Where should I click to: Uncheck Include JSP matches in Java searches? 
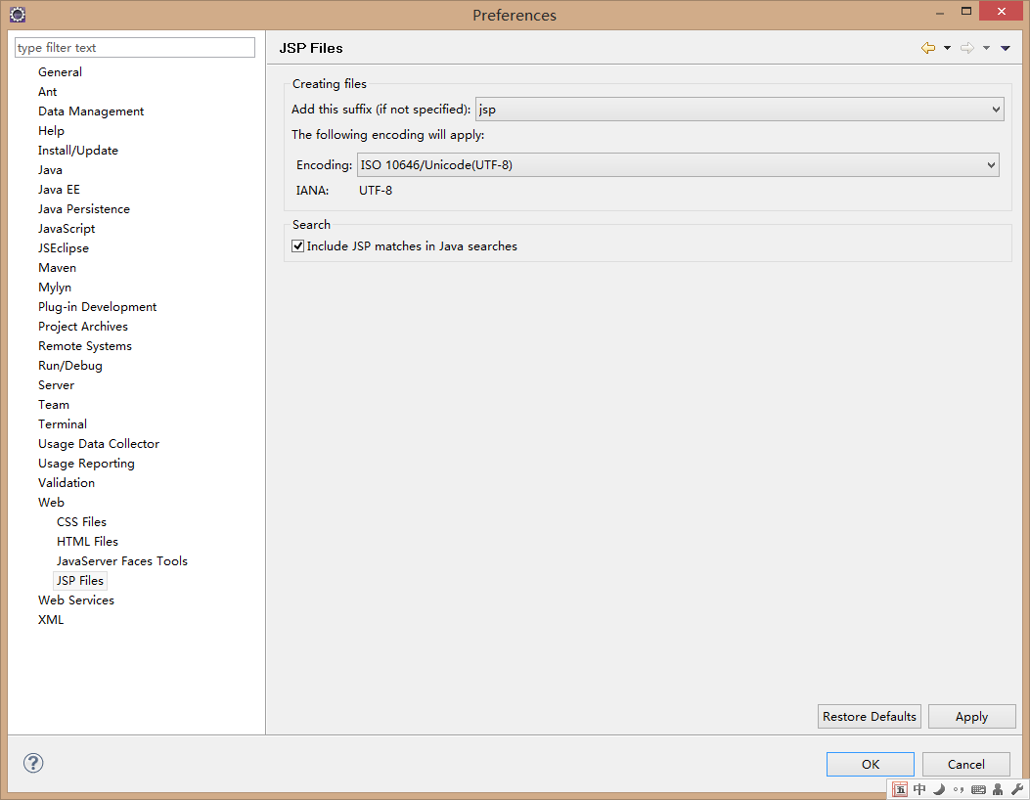[298, 246]
